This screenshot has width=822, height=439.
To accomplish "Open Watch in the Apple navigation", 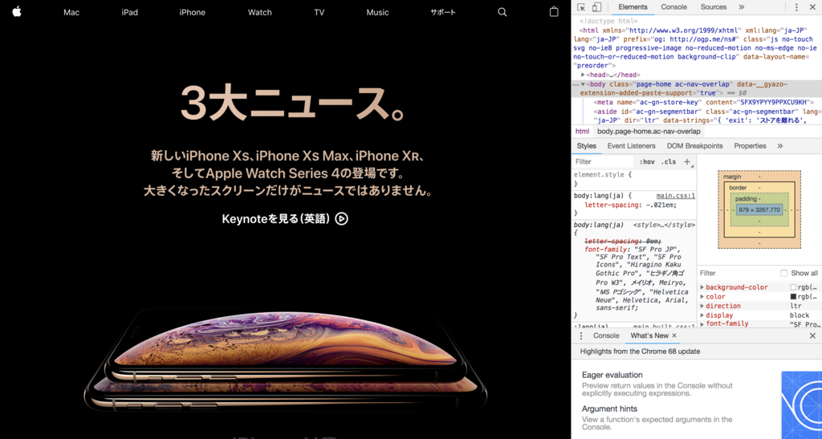I will [x=259, y=12].
